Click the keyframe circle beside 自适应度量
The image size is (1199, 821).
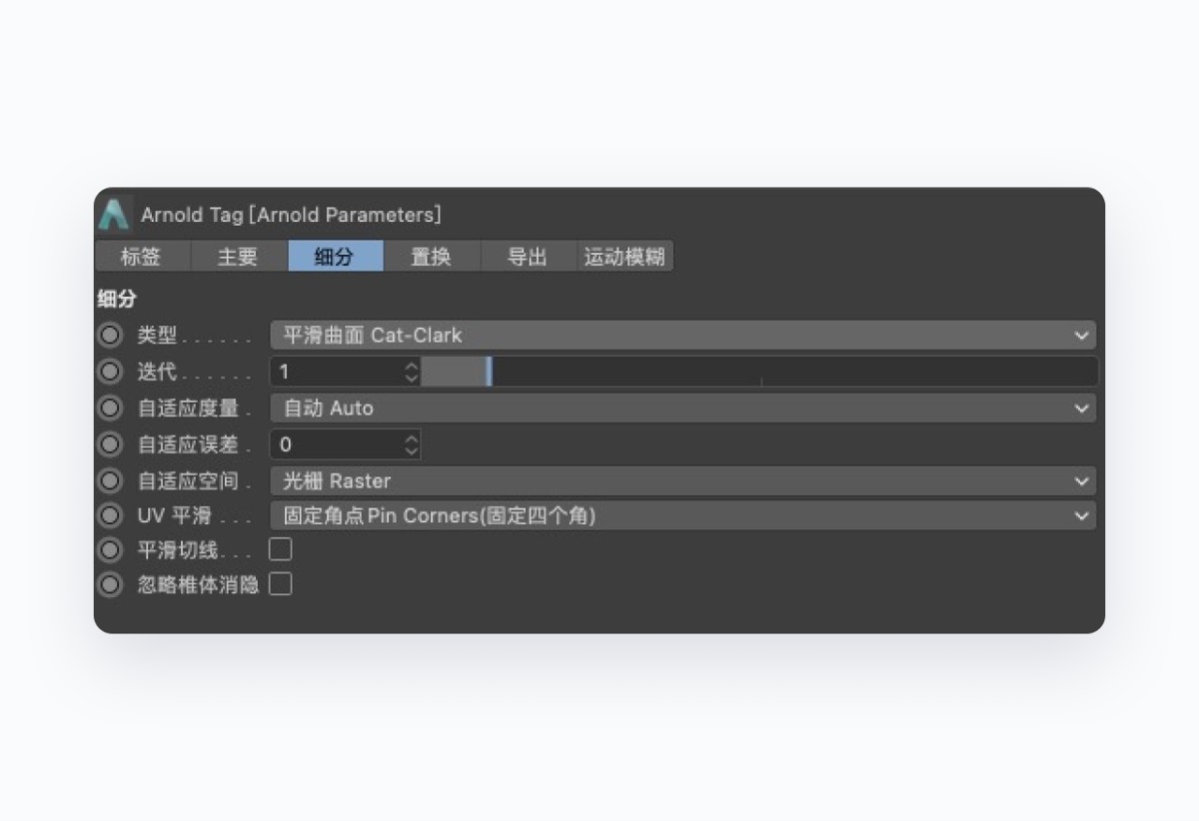[109, 408]
